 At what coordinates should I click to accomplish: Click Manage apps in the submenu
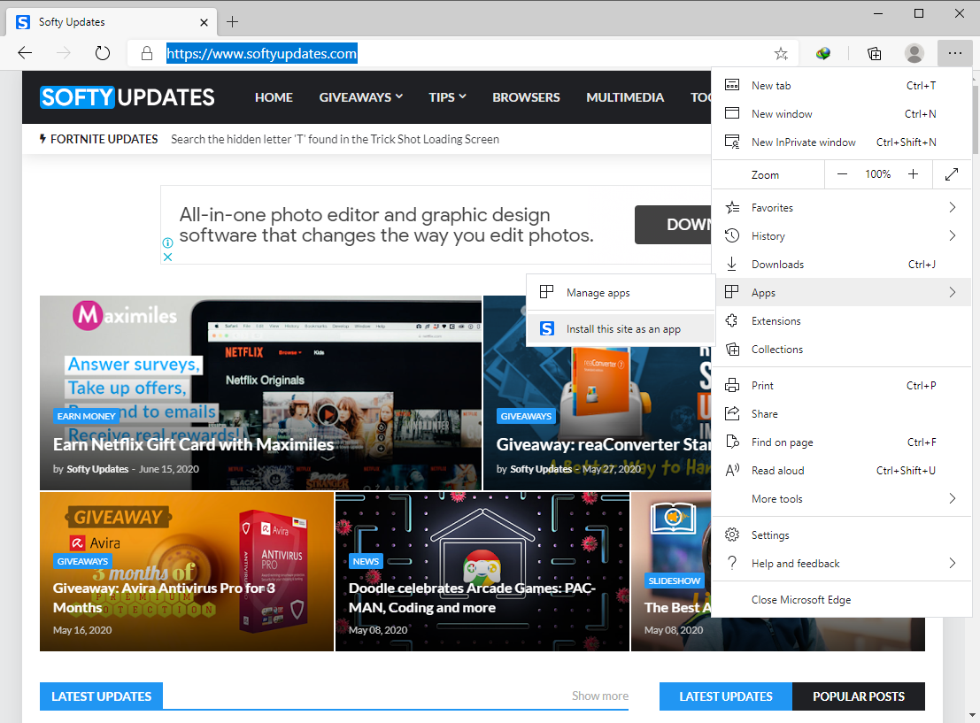click(621, 292)
